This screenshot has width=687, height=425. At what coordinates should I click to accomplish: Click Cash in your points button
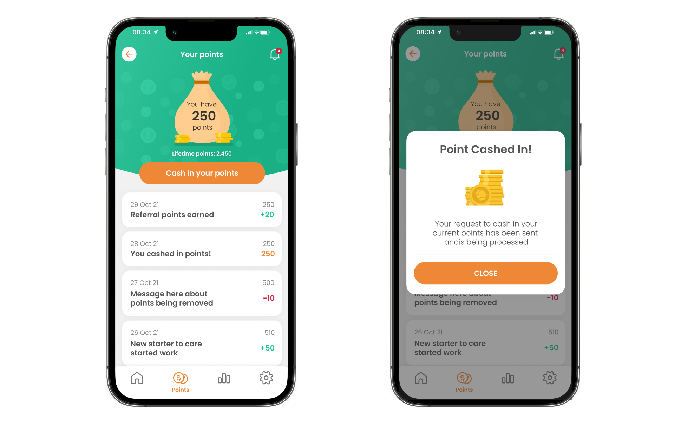tap(201, 173)
